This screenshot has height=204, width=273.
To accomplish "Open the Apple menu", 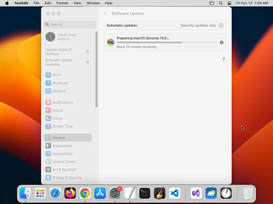I will click(7, 3).
